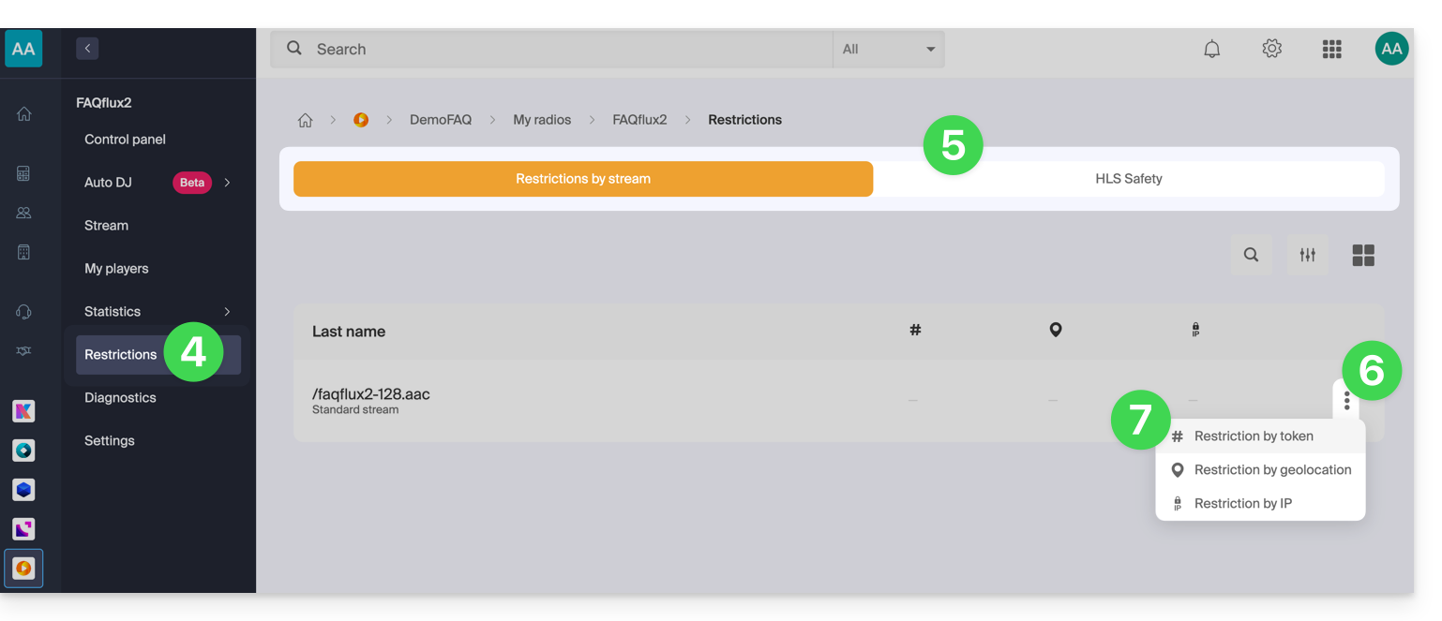Viewport: 1442px width, 621px height.
Task: Click the home icon in breadcrumb
Action: (x=305, y=120)
